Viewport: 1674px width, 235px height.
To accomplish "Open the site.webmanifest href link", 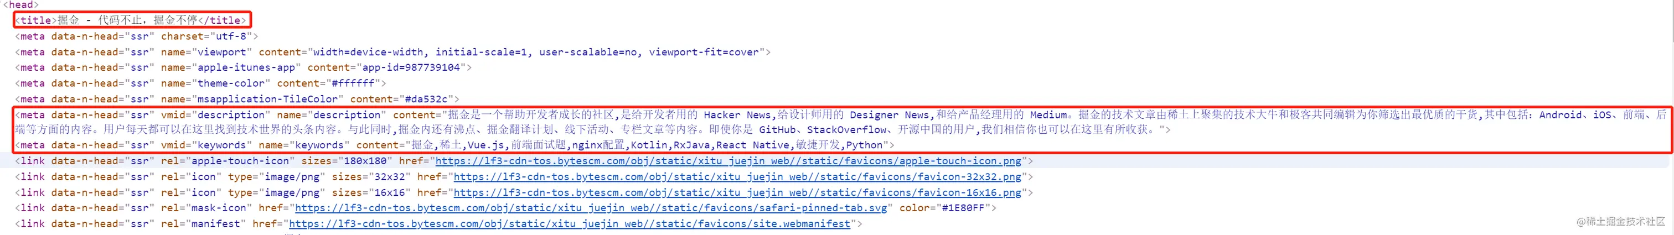I will [570, 223].
